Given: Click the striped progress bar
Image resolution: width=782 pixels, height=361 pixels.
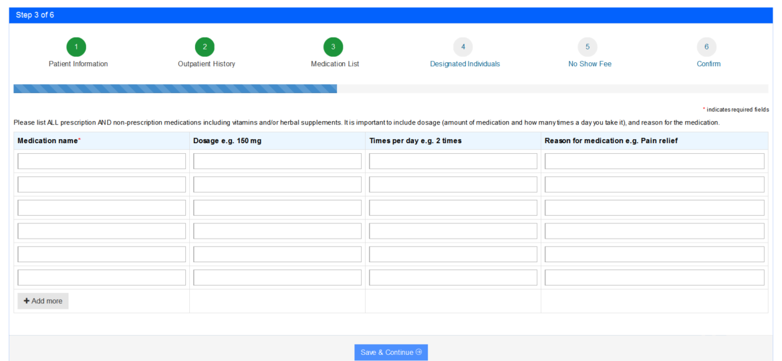Looking at the screenshot, I should tap(175, 88).
